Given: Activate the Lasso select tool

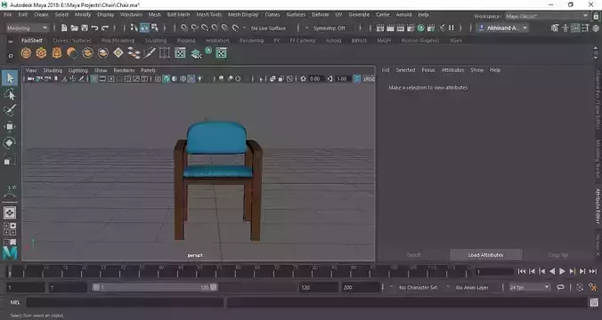Looking at the screenshot, I should (10, 94).
